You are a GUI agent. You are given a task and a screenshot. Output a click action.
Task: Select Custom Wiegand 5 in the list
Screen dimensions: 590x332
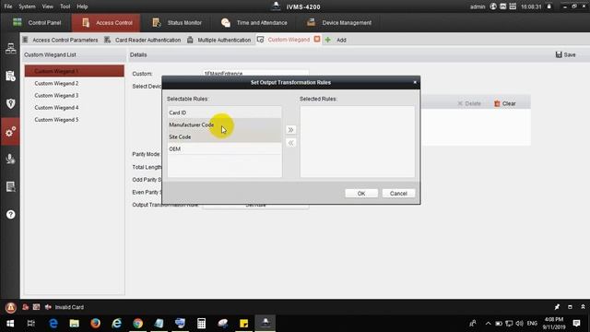tap(75, 119)
